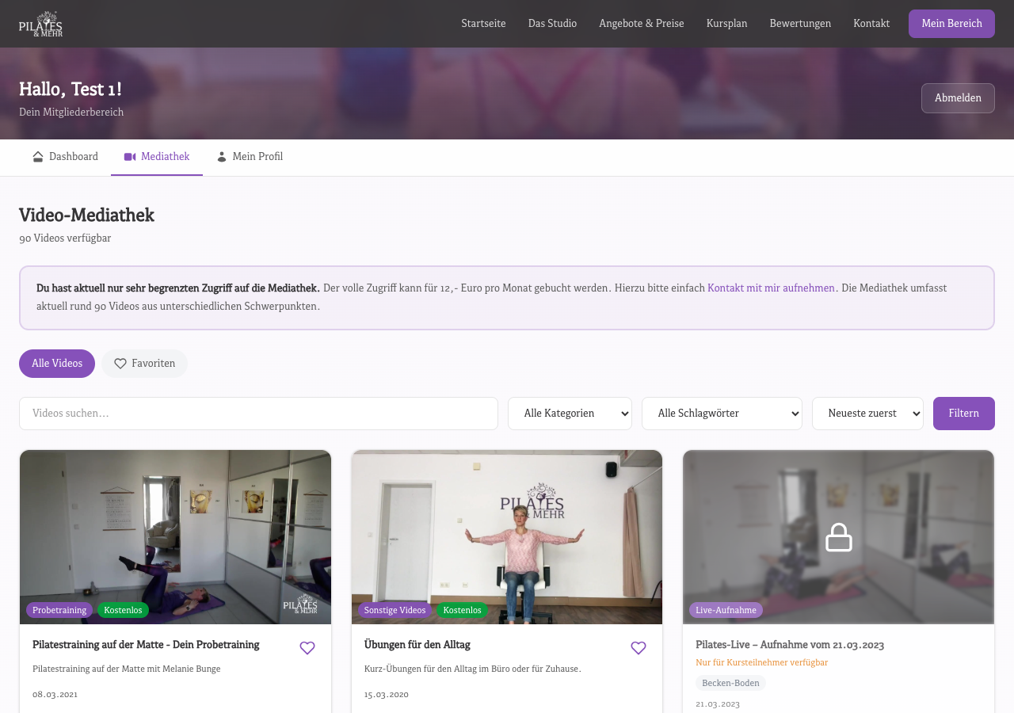Viewport: 1014px width, 713px height.
Task: Go to Kursplan in the navigation
Action: (x=726, y=24)
